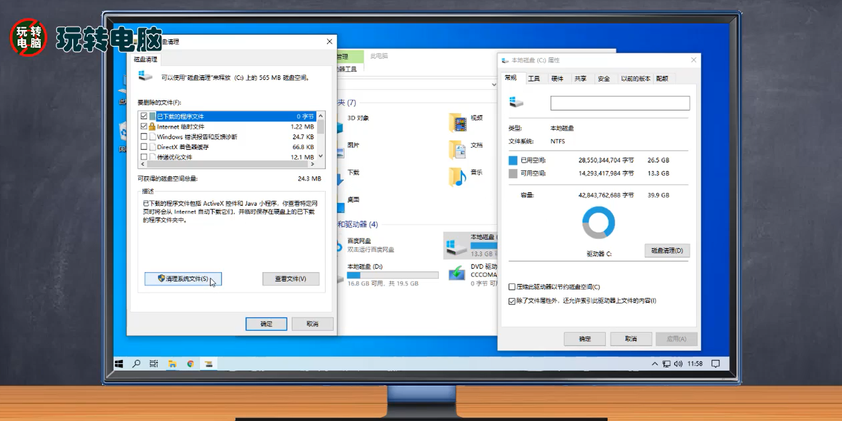842x421 pixels.
Task: Open the notification center icon
Action: pyautogui.click(x=716, y=364)
